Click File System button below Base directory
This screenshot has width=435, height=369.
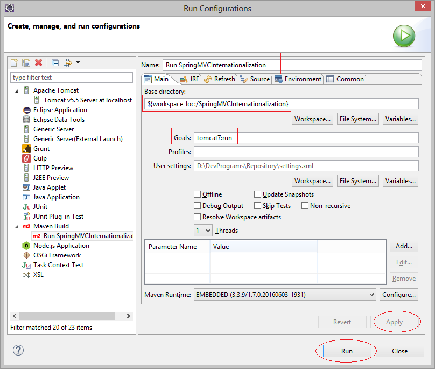[358, 119]
